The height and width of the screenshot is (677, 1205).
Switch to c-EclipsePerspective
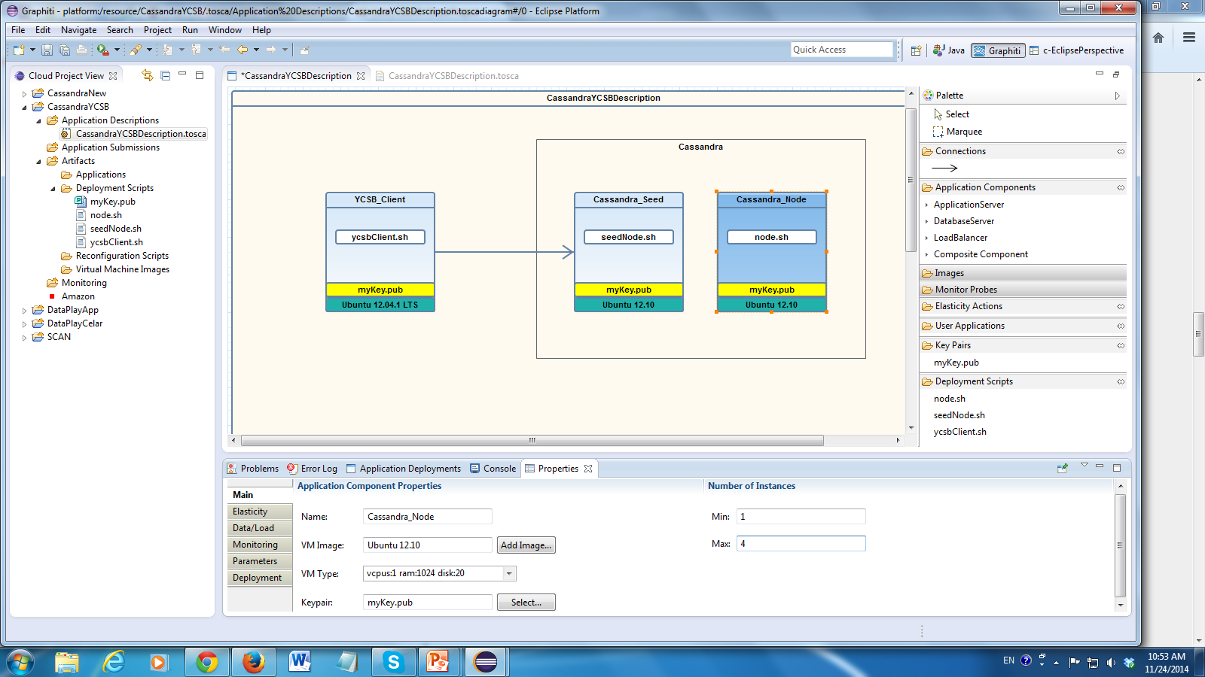tap(1077, 50)
